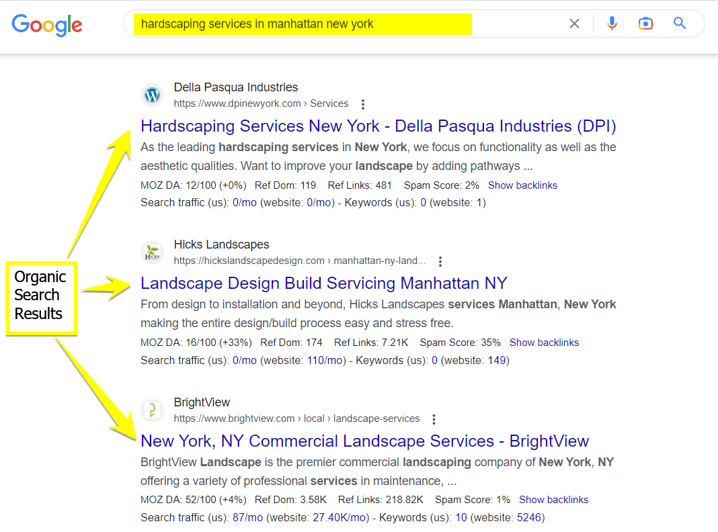Click the hickslandscapedesign.com URL breadcrumb

point(299,261)
